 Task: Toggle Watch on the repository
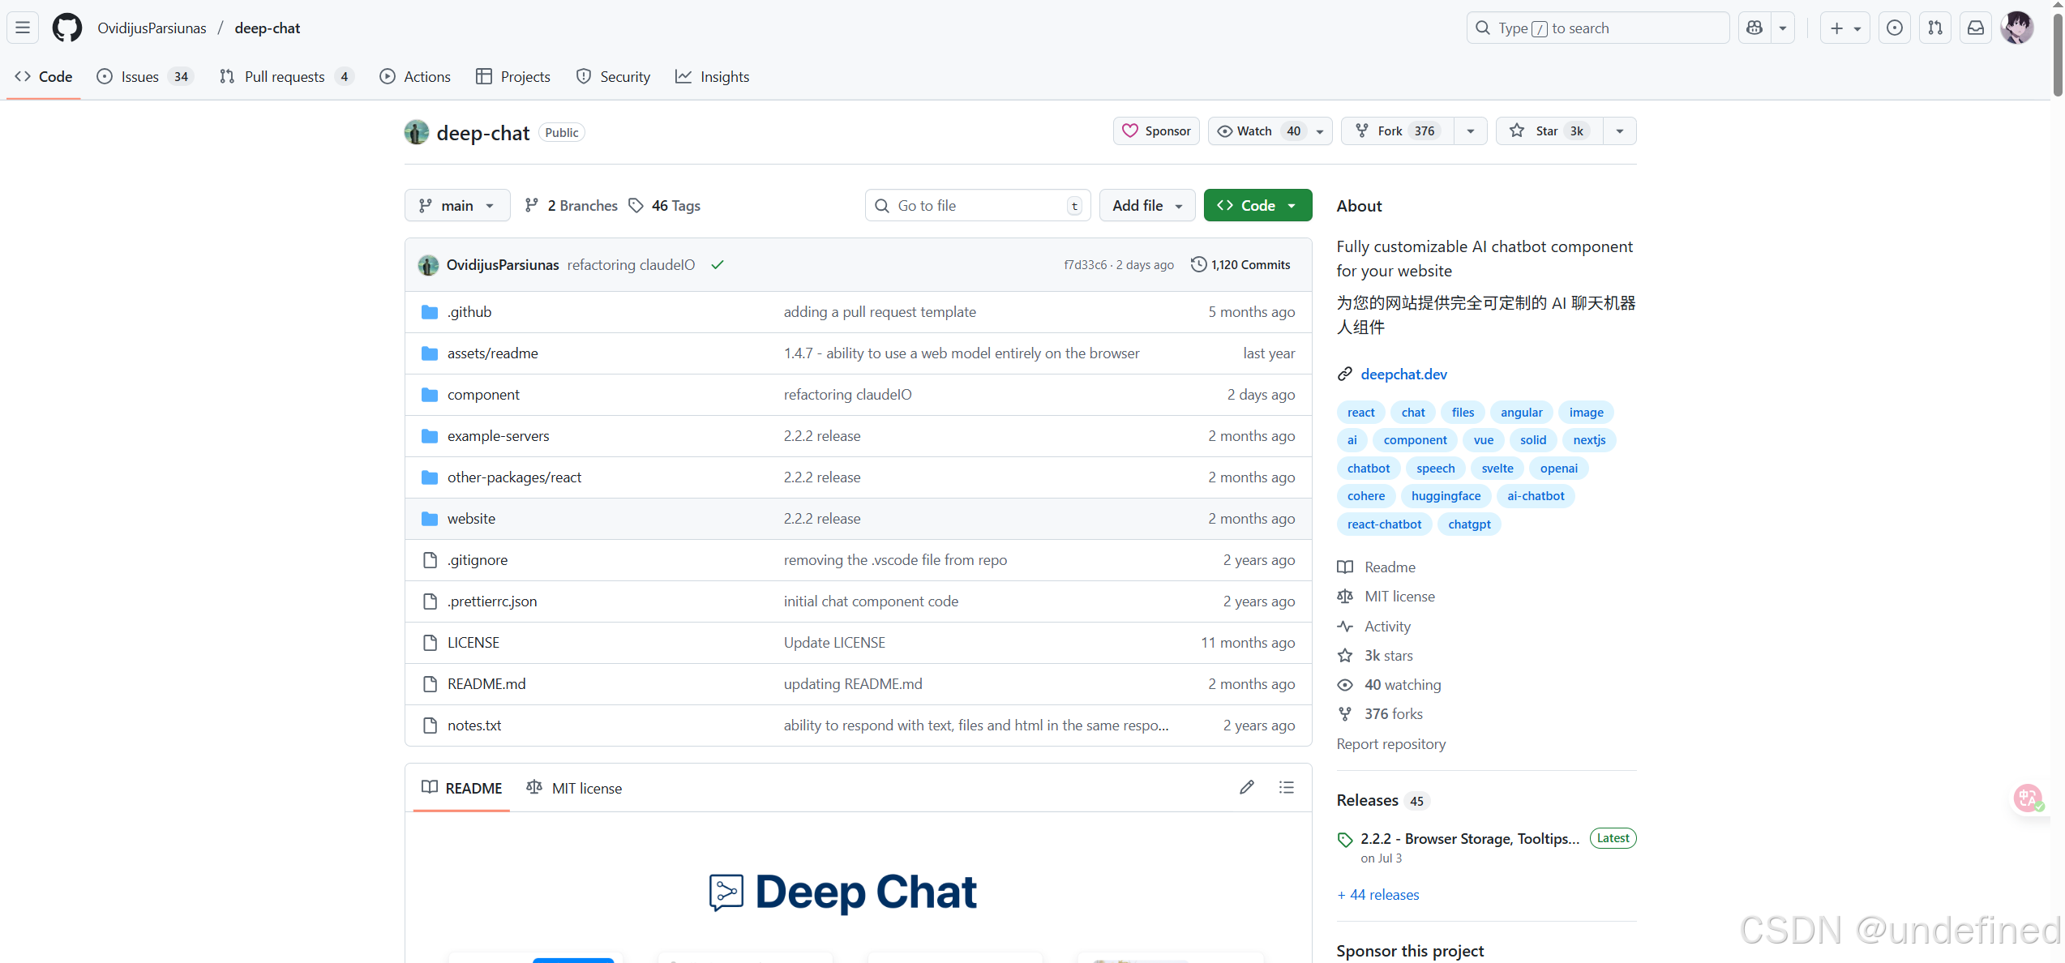[1257, 131]
